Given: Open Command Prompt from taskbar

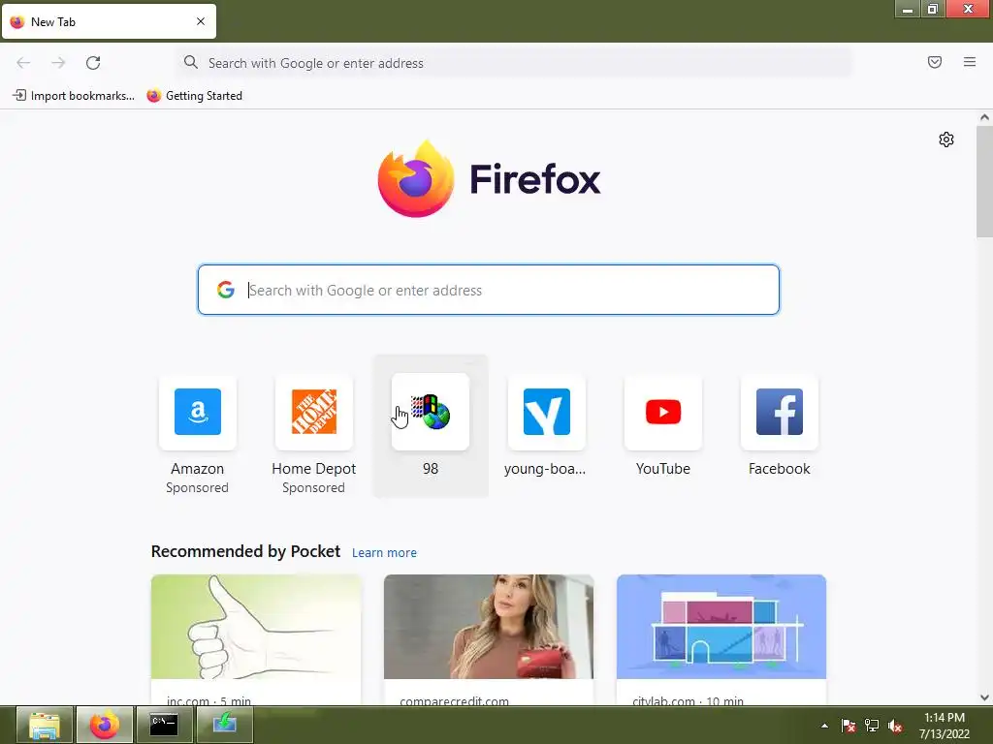Looking at the screenshot, I should click(x=163, y=725).
